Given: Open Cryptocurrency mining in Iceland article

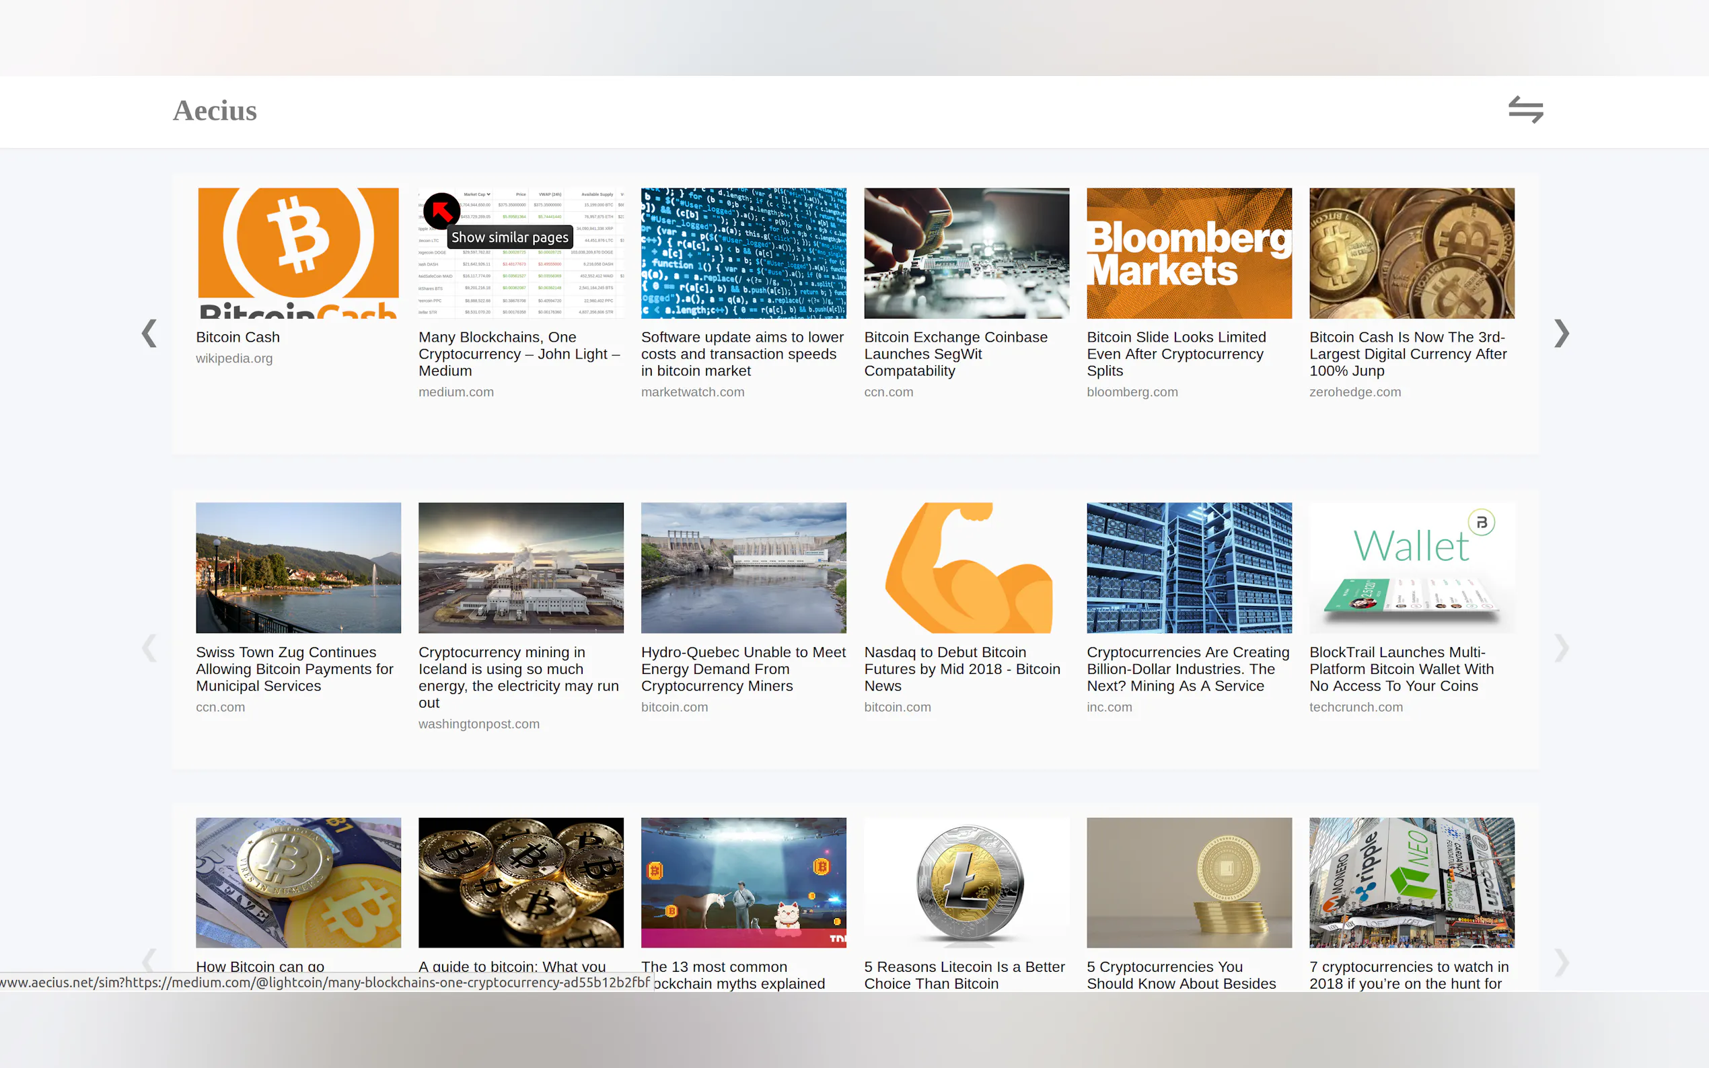Looking at the screenshot, I should [x=519, y=677].
